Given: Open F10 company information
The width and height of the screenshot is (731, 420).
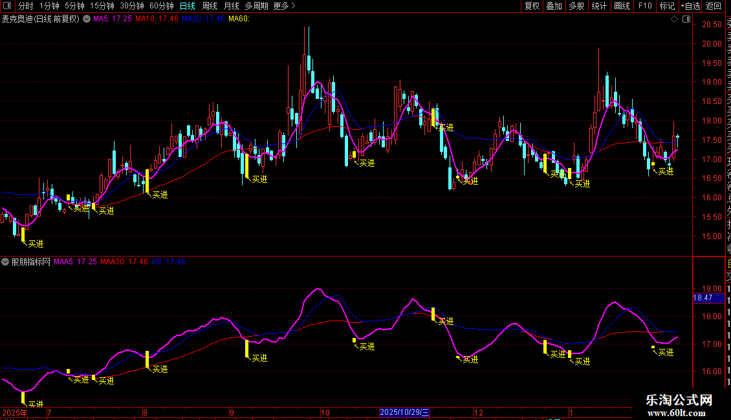Looking at the screenshot, I should (x=645, y=6).
